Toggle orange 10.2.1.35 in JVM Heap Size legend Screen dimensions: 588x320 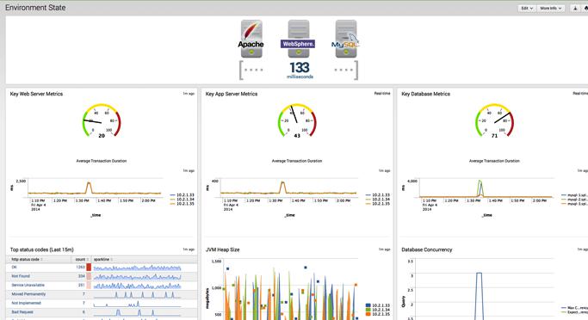(x=378, y=314)
